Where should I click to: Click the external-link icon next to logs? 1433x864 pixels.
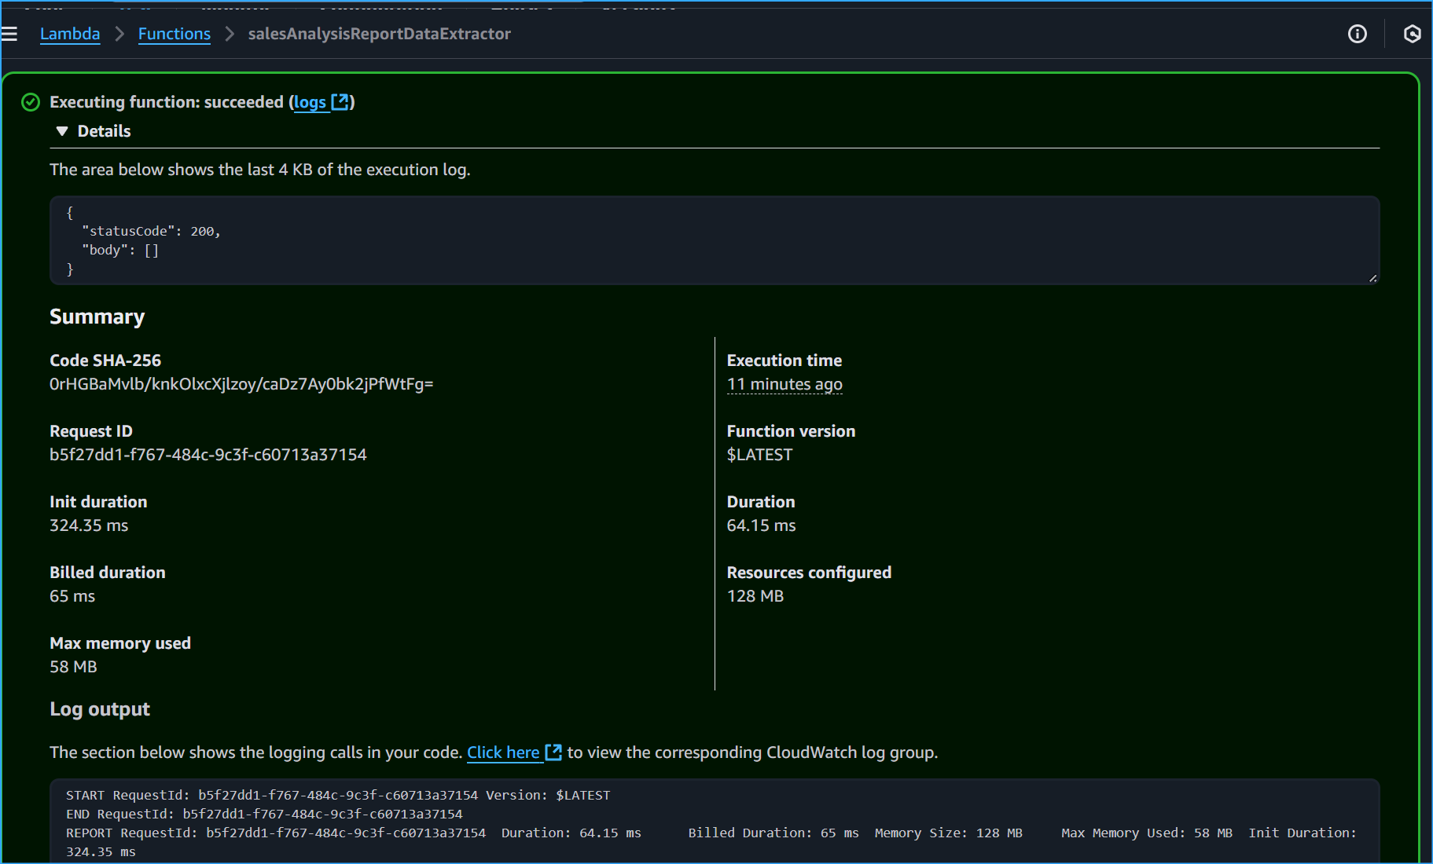[341, 102]
